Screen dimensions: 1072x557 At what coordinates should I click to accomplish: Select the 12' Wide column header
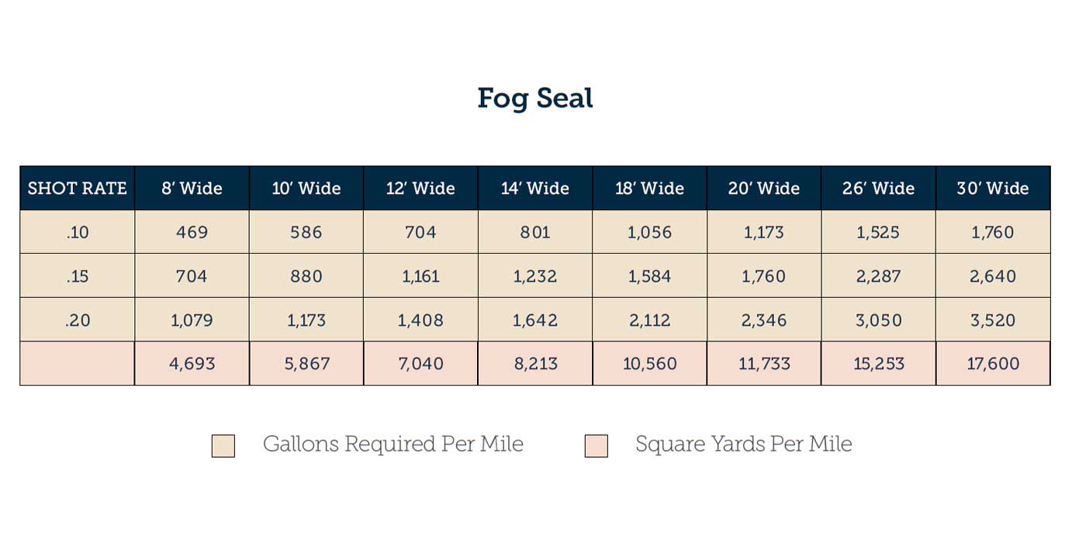tap(421, 188)
